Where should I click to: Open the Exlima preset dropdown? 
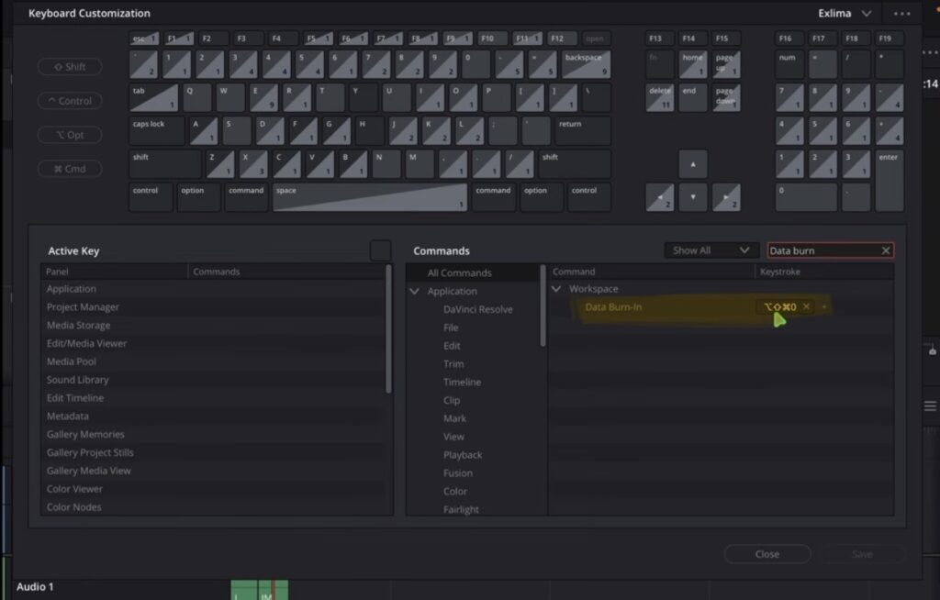pos(845,13)
